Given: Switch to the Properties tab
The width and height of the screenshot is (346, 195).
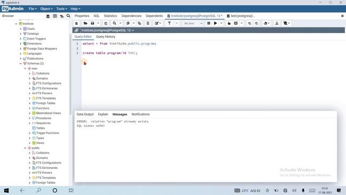Looking at the screenshot, I should click(x=82, y=16).
